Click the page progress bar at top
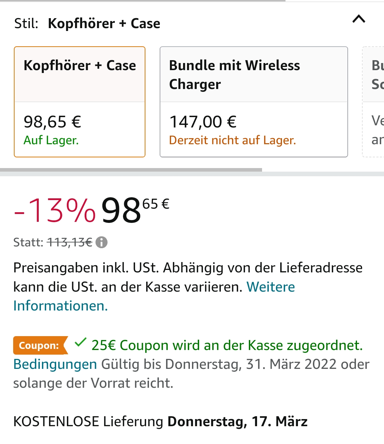This screenshot has width=384, height=444. tap(142, 1)
